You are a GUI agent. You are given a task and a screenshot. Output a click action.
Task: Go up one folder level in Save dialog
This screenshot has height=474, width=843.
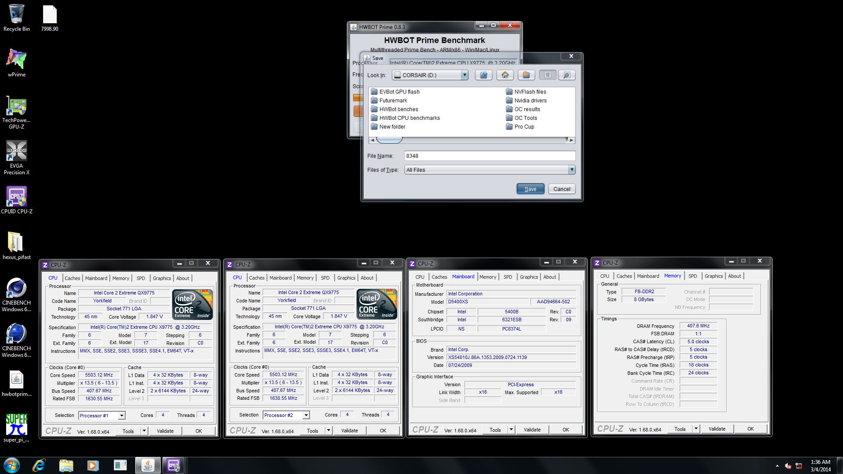(483, 75)
